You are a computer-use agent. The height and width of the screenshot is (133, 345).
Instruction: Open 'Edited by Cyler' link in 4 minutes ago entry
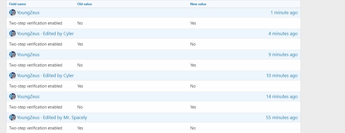(58, 34)
